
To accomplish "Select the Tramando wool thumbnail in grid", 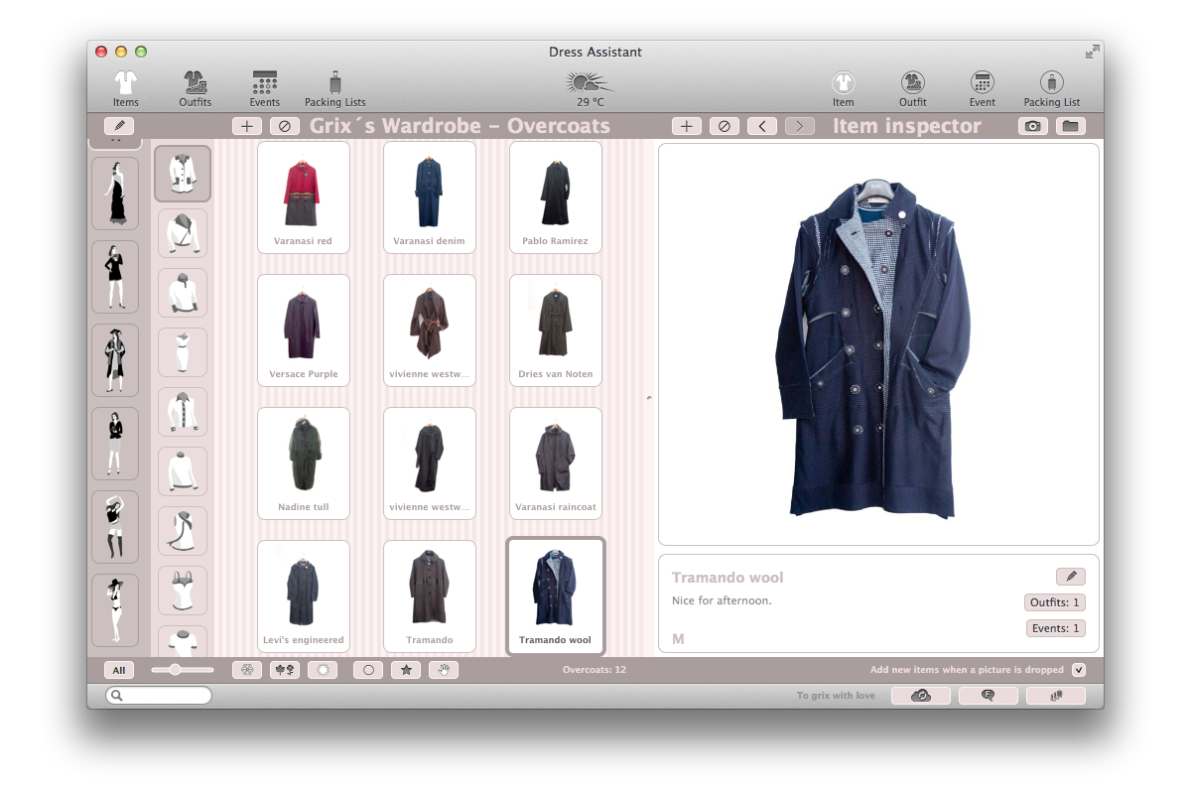I will (x=556, y=596).
